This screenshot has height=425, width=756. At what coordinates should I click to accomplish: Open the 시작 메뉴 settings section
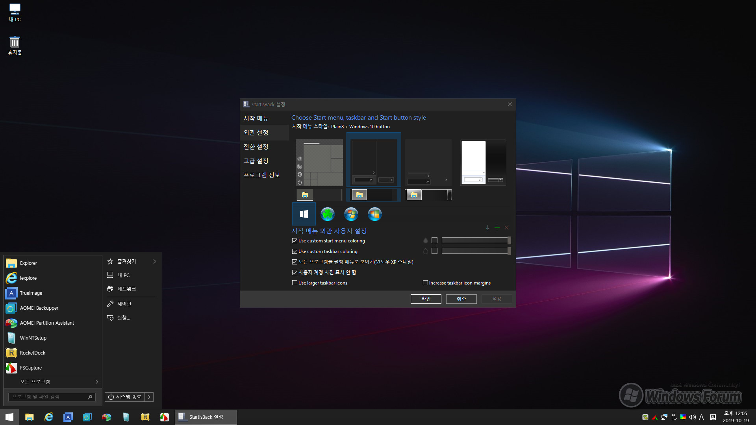tap(265, 118)
